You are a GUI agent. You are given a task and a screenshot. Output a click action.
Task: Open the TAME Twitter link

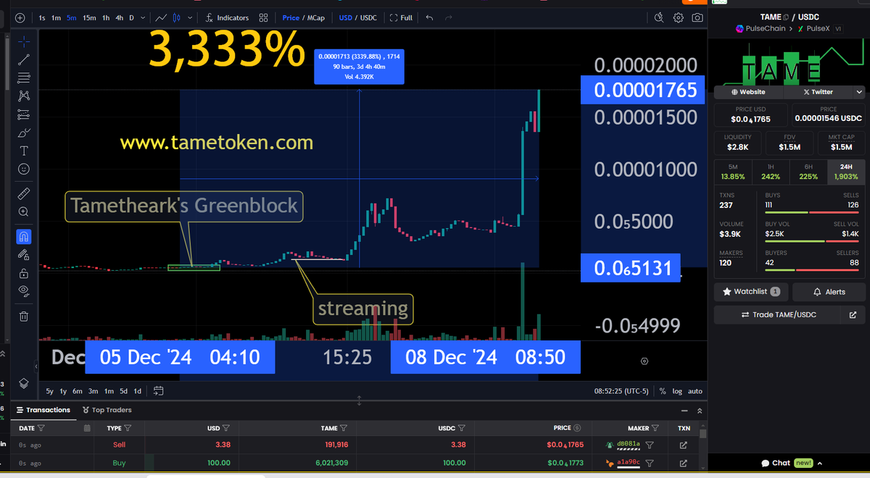(819, 92)
